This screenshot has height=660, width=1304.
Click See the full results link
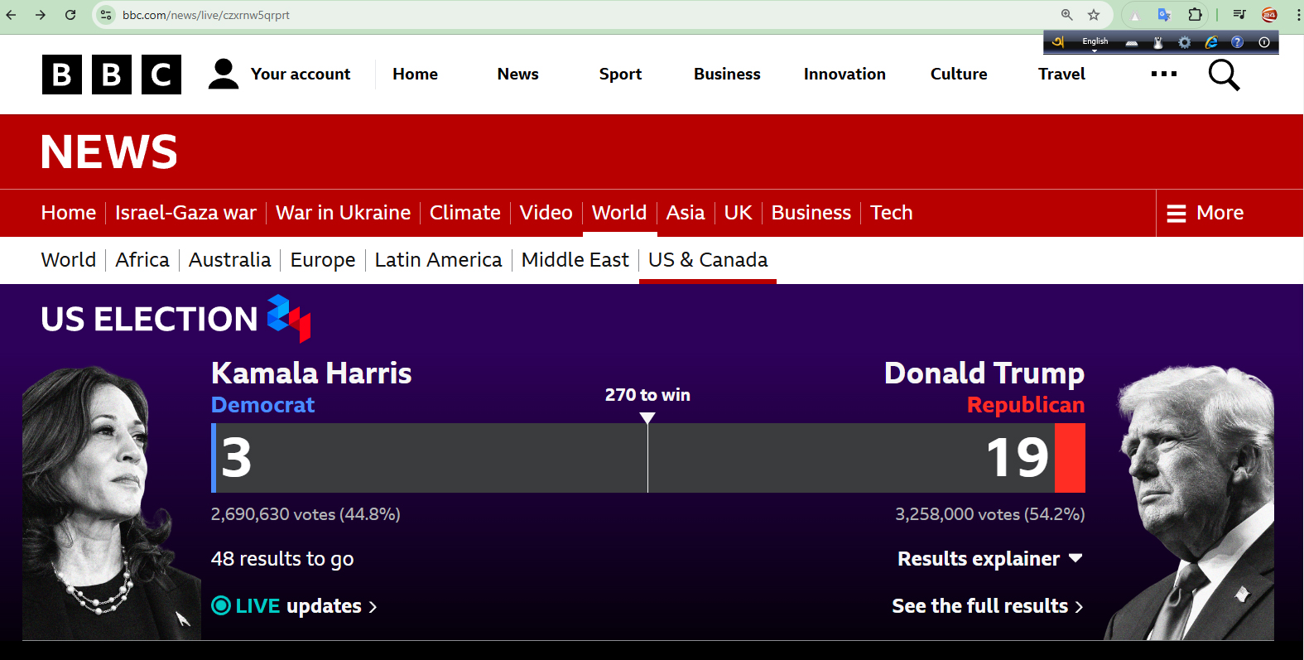click(987, 606)
